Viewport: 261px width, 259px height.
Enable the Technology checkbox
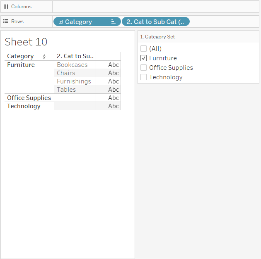coord(144,77)
